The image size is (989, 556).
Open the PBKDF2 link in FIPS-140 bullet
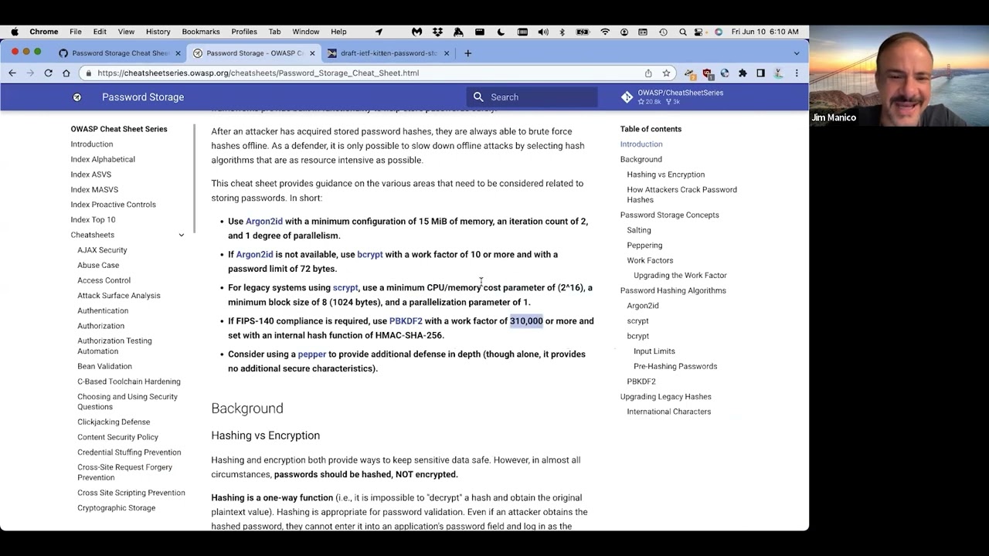tap(406, 321)
